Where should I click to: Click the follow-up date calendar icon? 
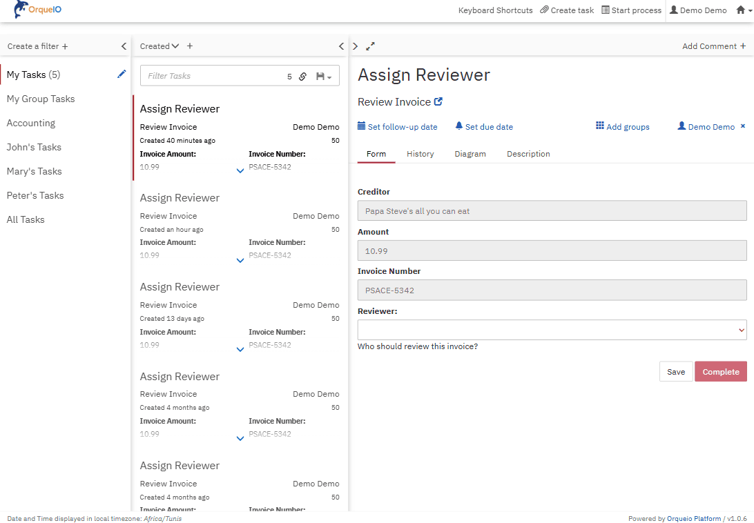(362, 126)
